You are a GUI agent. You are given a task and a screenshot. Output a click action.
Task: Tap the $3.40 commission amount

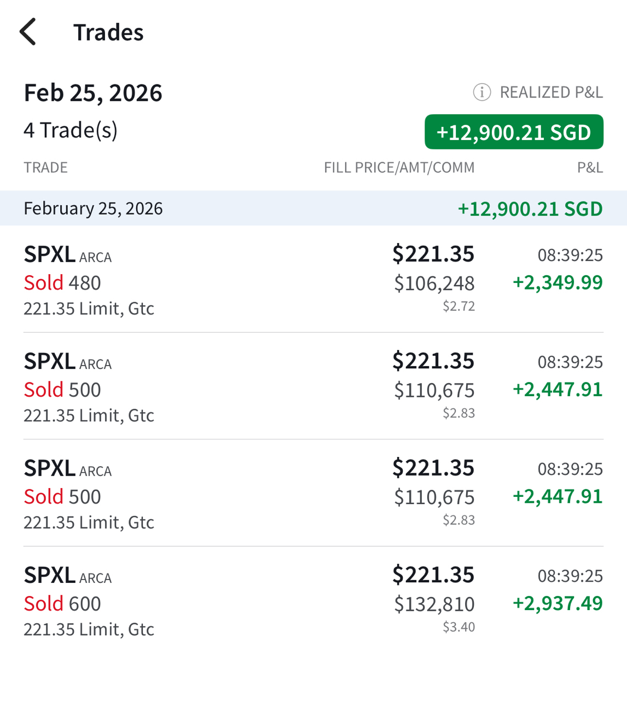tap(459, 627)
